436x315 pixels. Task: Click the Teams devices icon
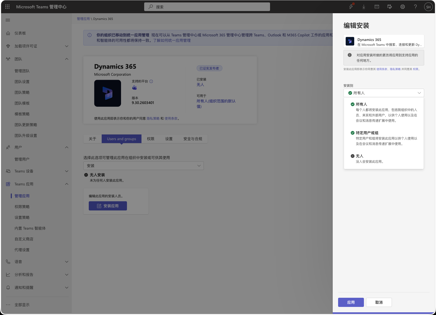pyautogui.click(x=8, y=171)
